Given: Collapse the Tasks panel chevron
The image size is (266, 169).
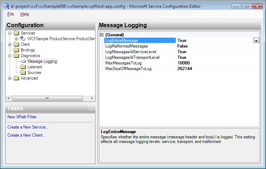Looking at the screenshot, I should pos(91,108).
